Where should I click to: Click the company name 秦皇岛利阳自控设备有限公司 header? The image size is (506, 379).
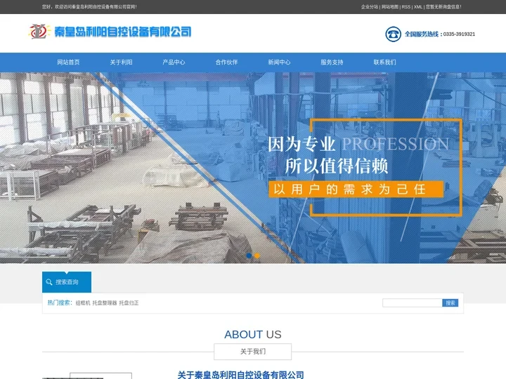[122, 32]
